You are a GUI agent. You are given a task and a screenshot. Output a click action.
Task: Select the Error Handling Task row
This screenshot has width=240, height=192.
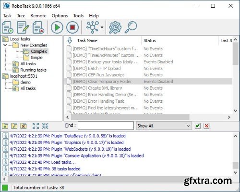[x=148, y=101]
